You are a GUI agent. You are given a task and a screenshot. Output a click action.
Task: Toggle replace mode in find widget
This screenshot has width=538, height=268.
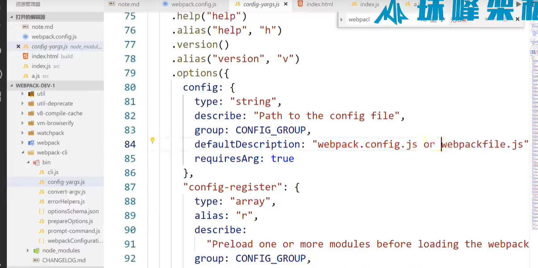tap(341, 20)
